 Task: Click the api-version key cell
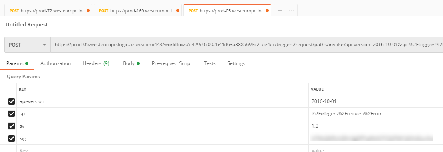click(163, 101)
